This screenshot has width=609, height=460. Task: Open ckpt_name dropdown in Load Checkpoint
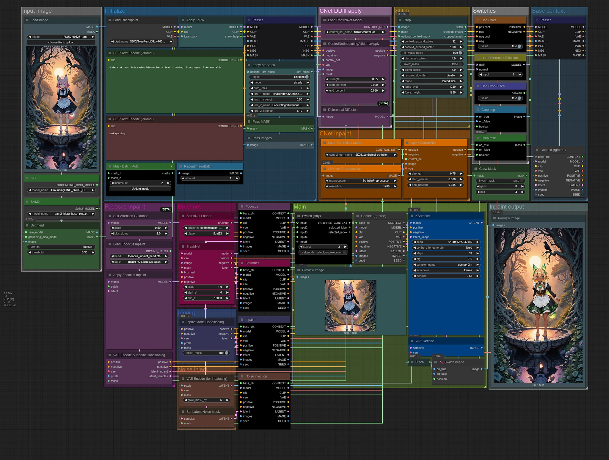pos(142,42)
